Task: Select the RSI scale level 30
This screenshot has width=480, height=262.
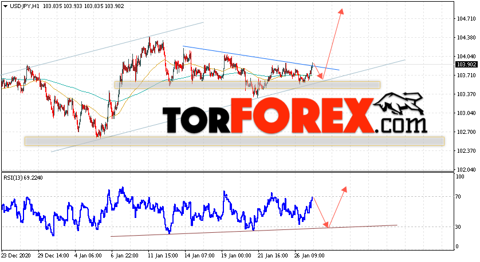Action: (458, 227)
